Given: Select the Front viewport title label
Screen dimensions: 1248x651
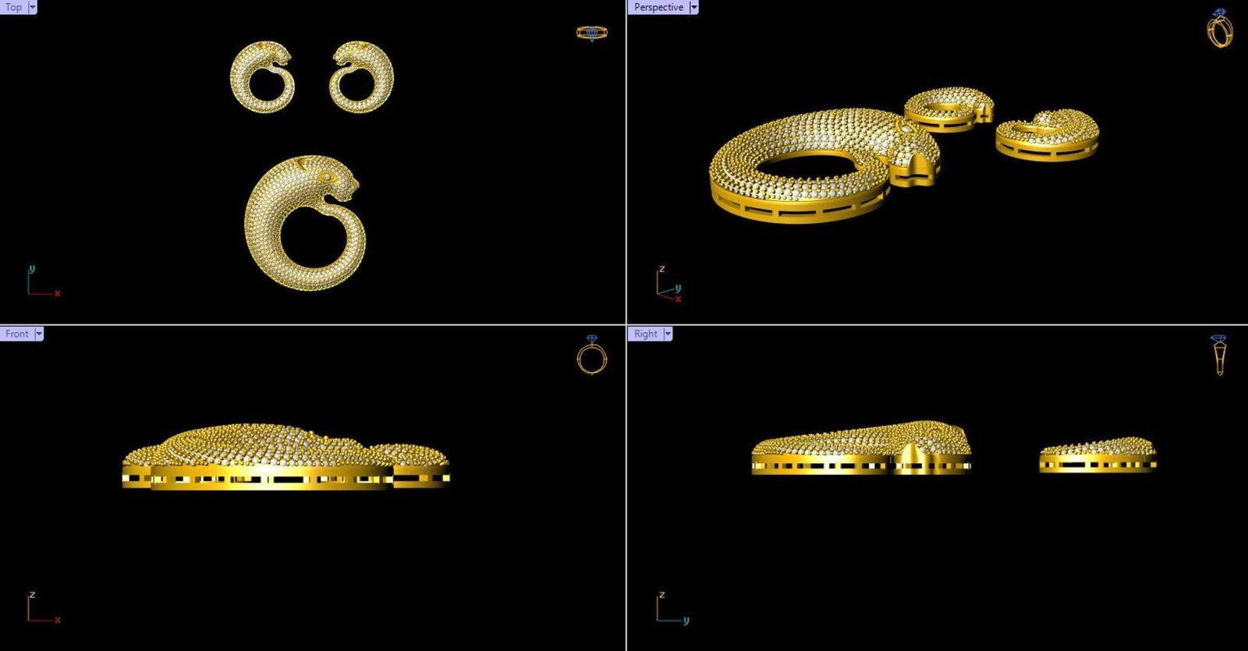Looking at the screenshot, I should 16,334.
